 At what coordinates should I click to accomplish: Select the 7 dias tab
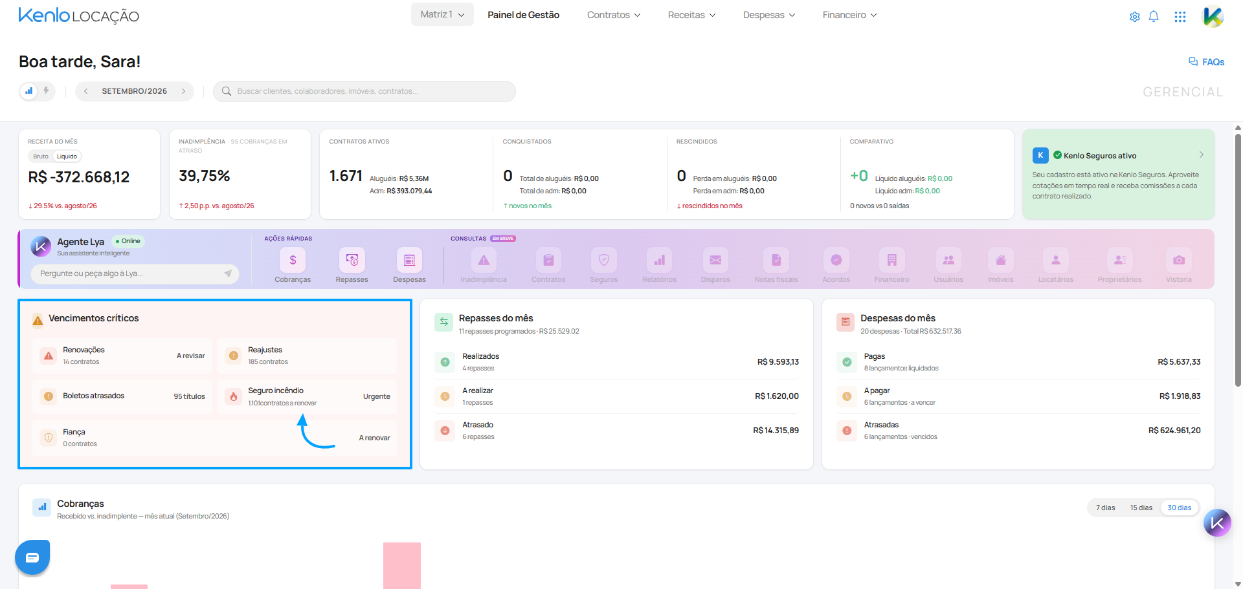pos(1106,508)
